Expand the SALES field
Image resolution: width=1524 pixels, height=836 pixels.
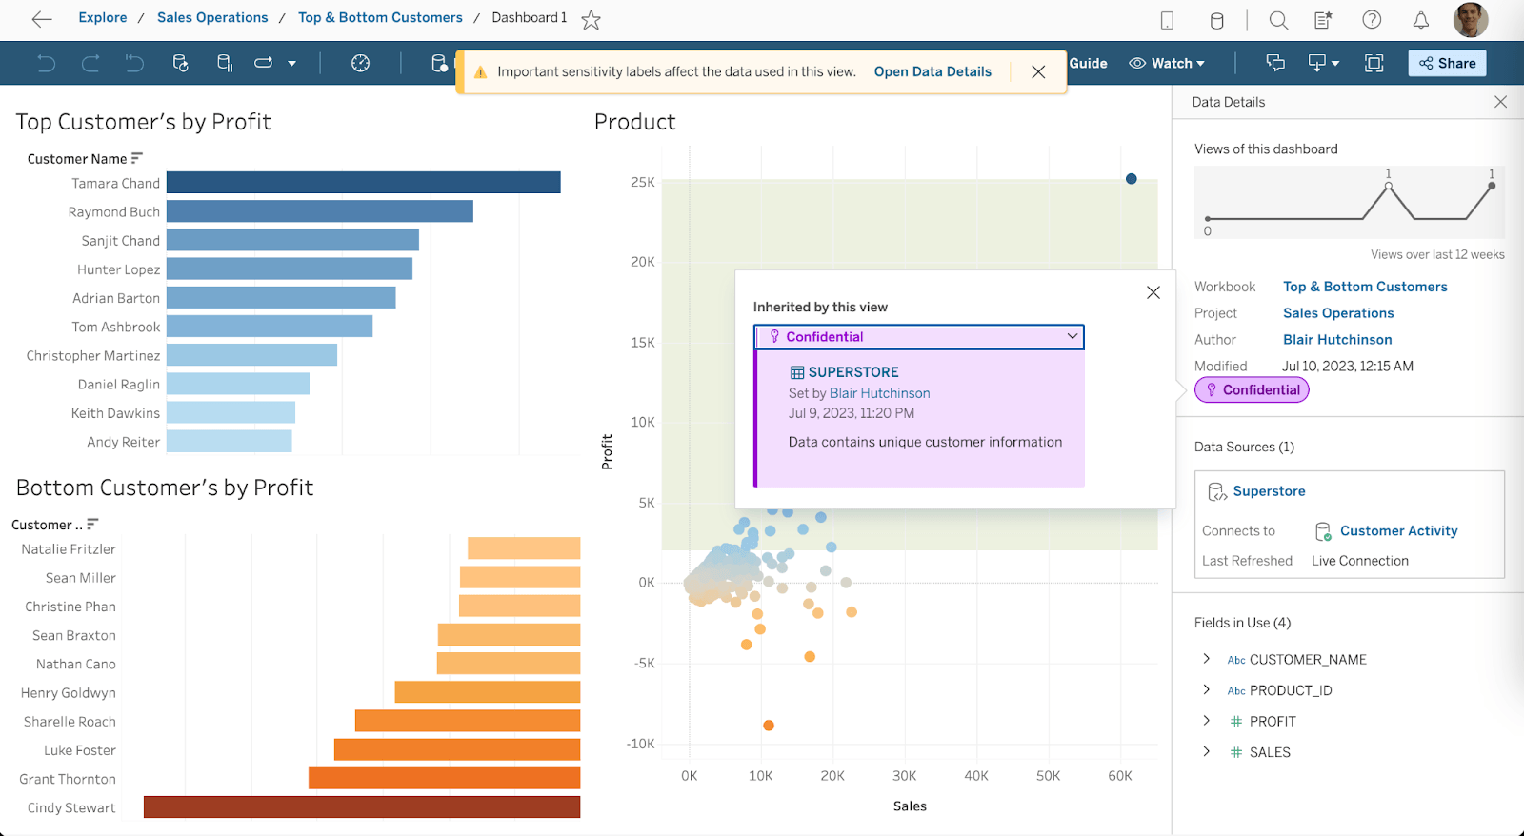[1207, 751]
